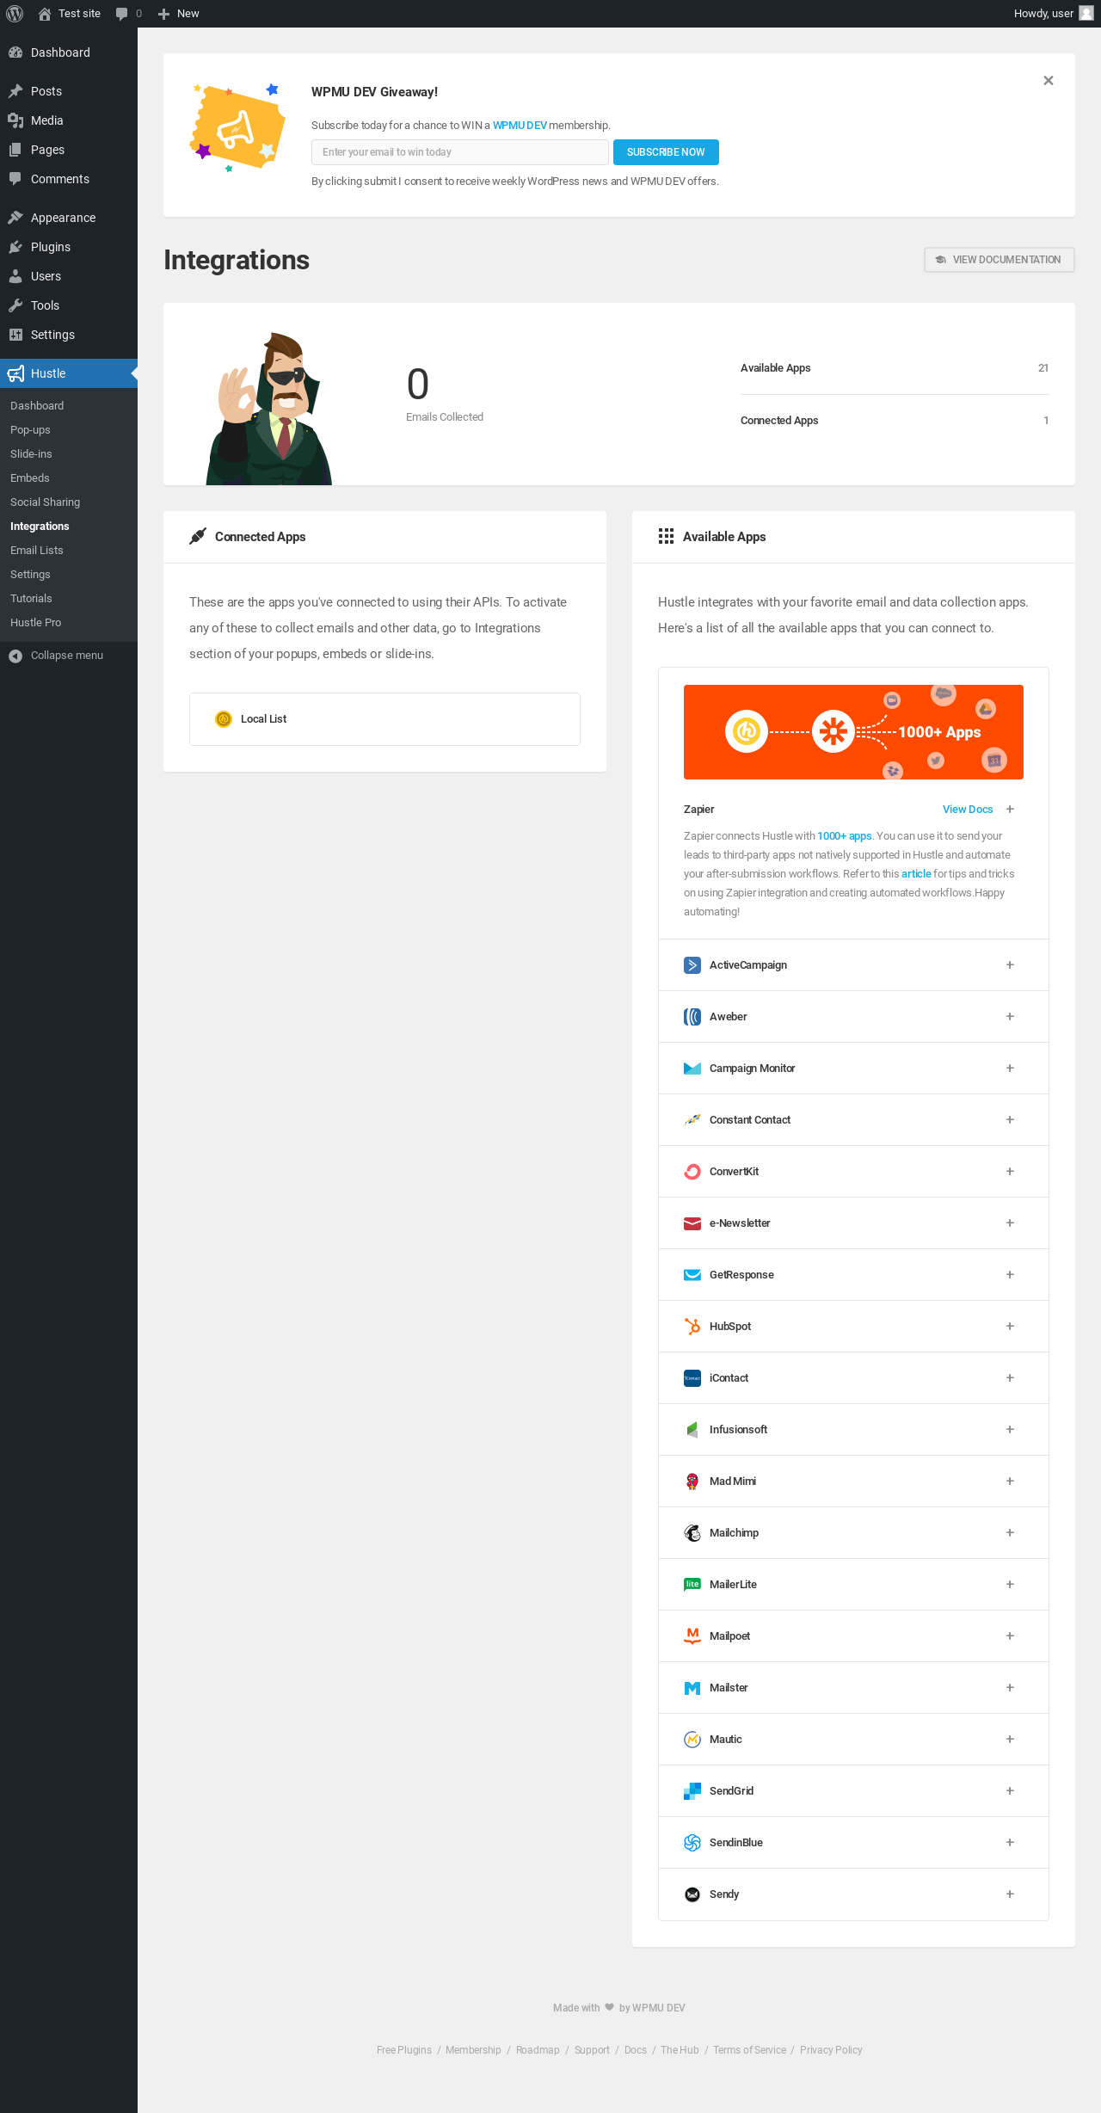The width and height of the screenshot is (1101, 2113).
Task: Click the Privacy Policy footer link
Action: tap(831, 2050)
